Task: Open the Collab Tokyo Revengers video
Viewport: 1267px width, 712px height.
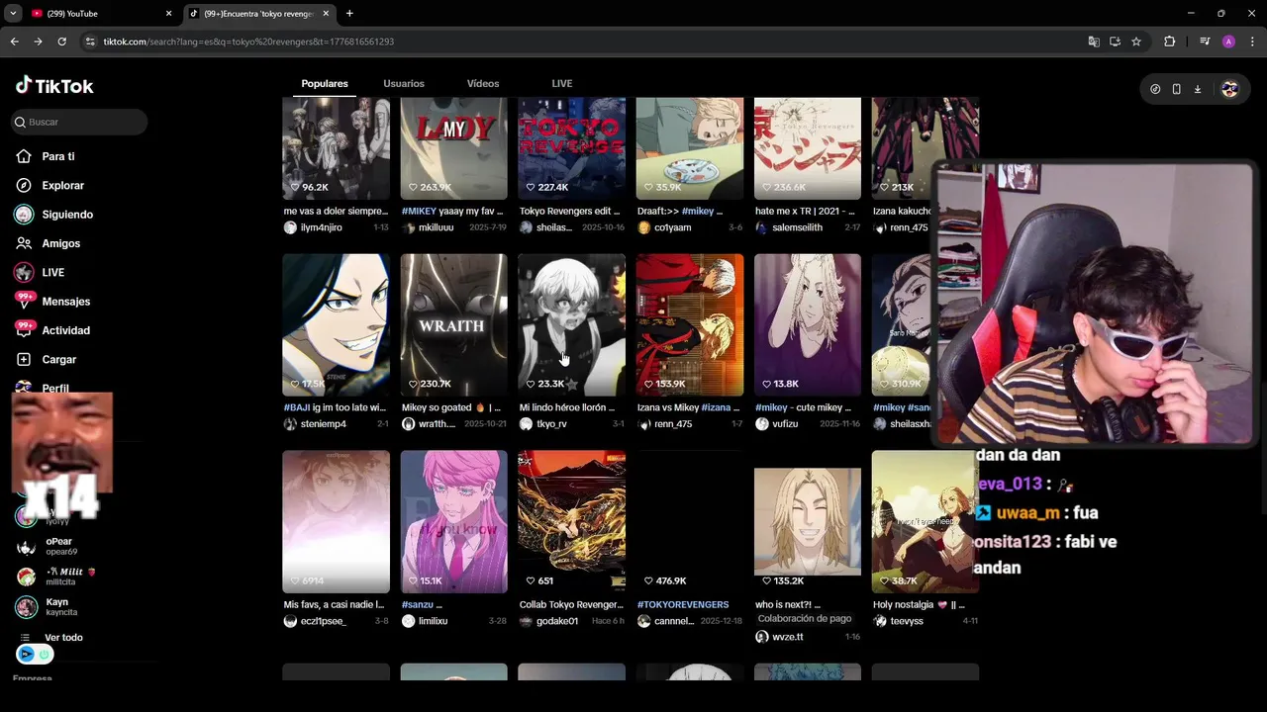Action: (571, 521)
